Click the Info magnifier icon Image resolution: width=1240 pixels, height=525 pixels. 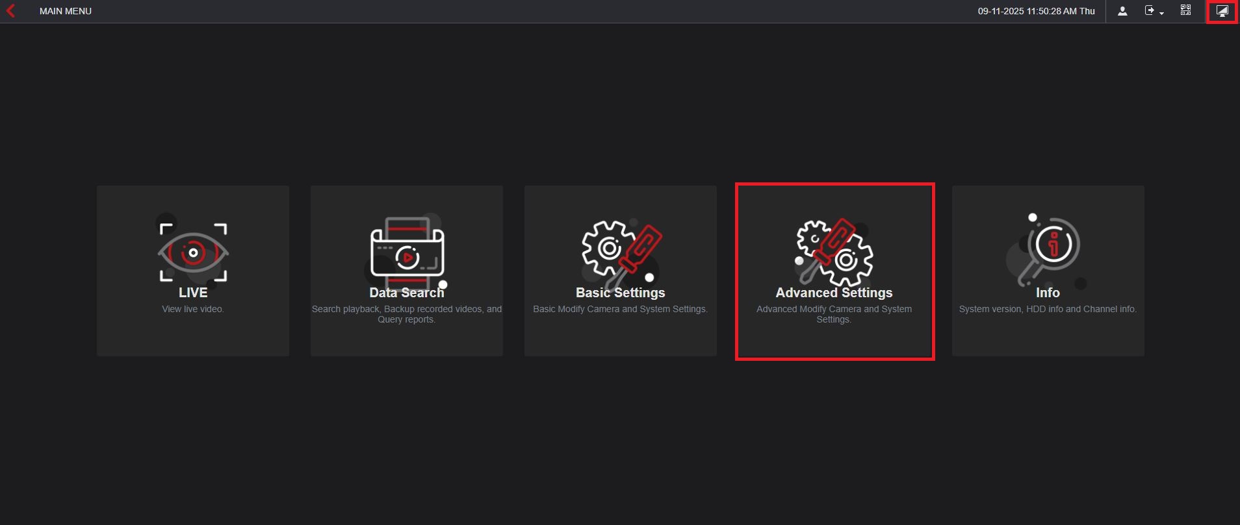coord(1048,249)
